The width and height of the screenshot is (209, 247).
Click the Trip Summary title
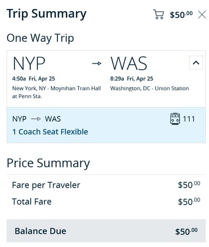(46, 14)
